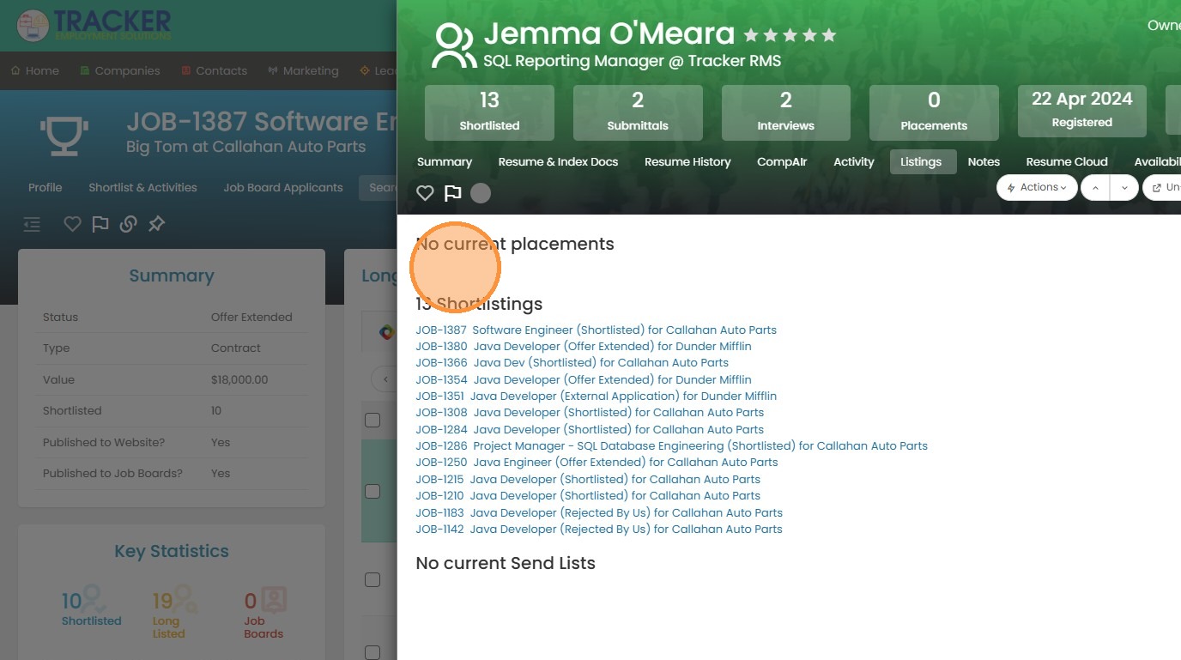Open JOB-1387 Software Engineer shortlisting link
Viewport: 1181px width, 660px height.
coord(597,330)
